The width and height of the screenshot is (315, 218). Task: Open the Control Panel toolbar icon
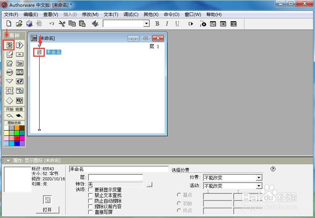pos(203,24)
